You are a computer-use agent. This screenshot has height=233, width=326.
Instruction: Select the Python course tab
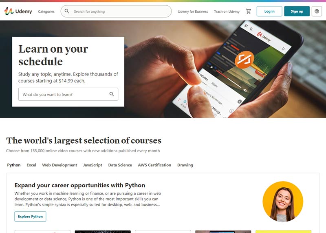tap(14, 165)
